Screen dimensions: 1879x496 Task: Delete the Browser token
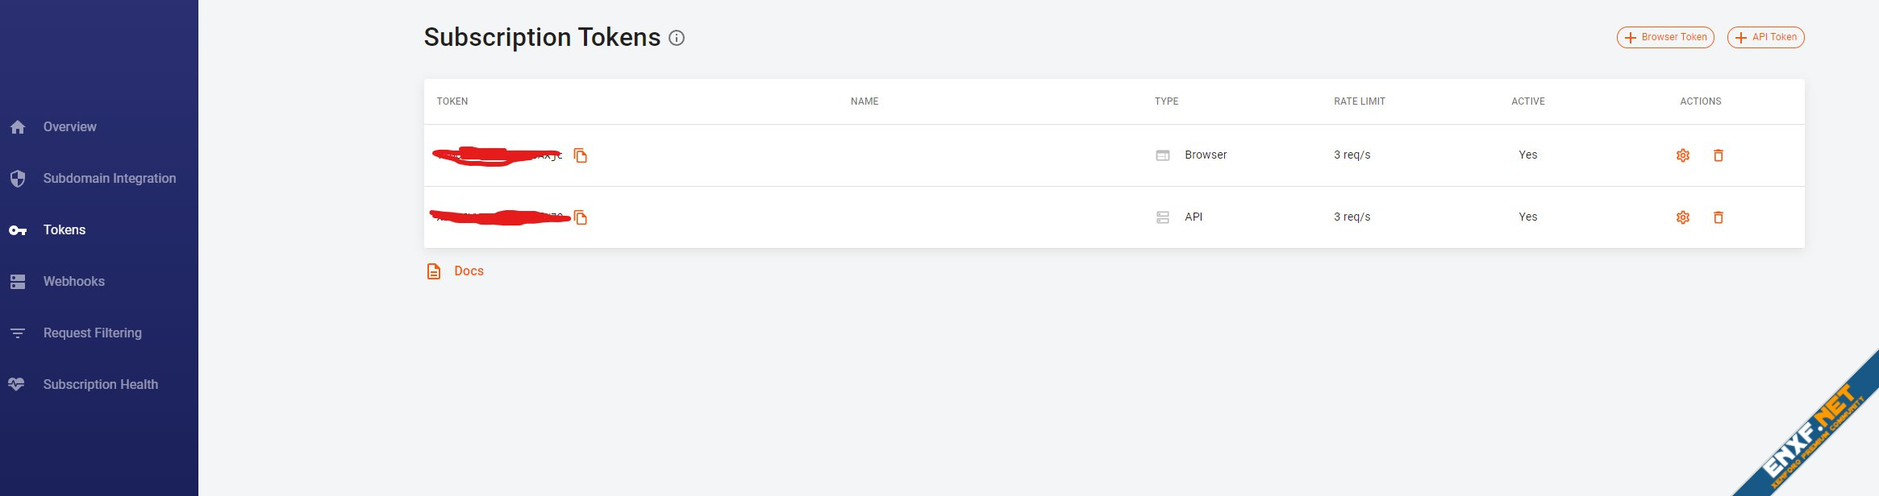click(x=1718, y=155)
